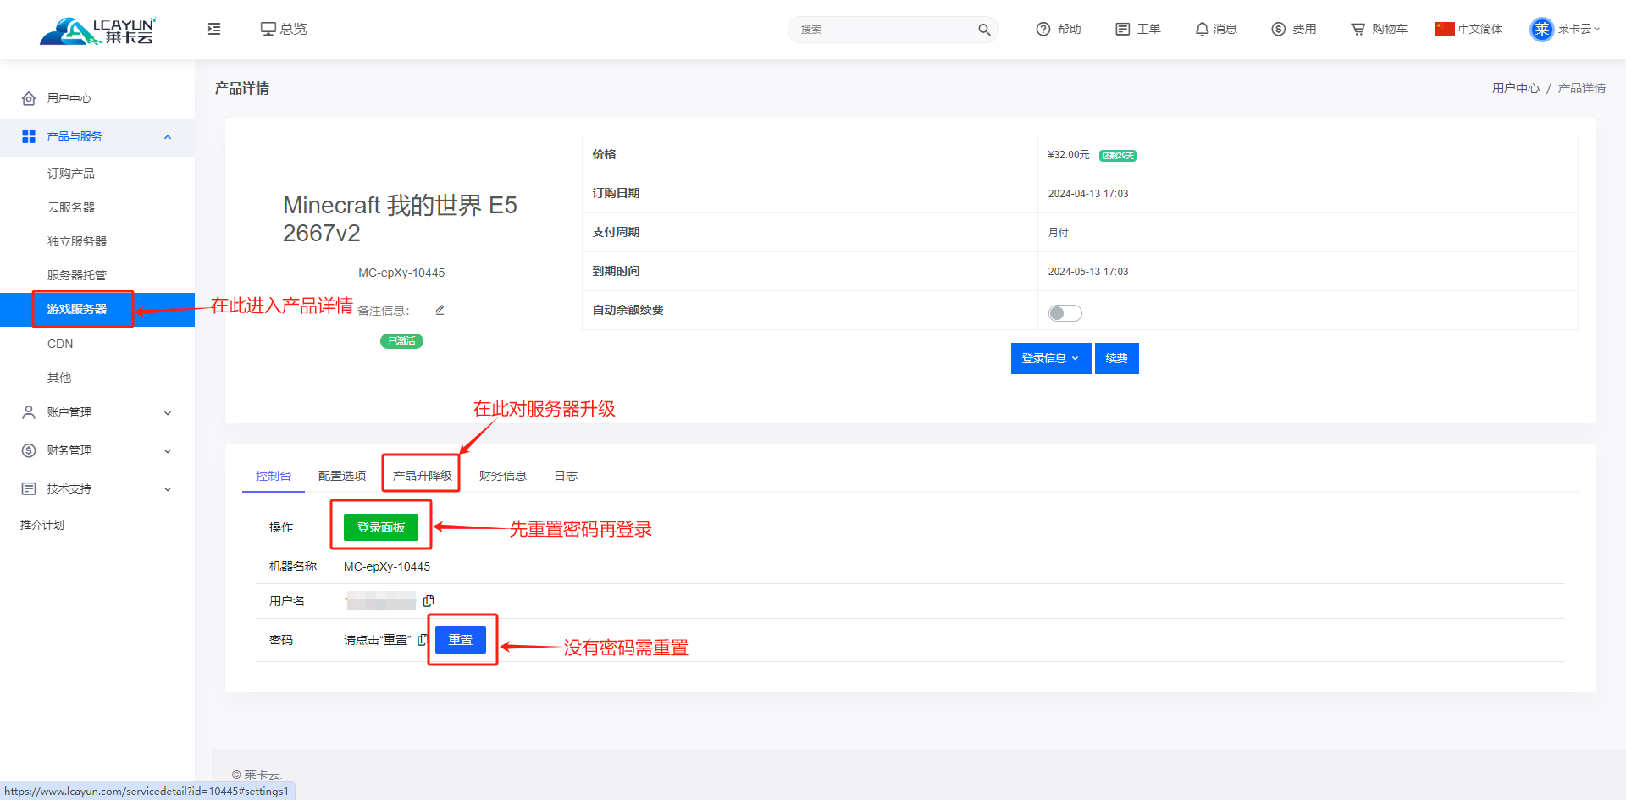
Task: Open the 购物车 shopping cart
Action: coord(1379,29)
